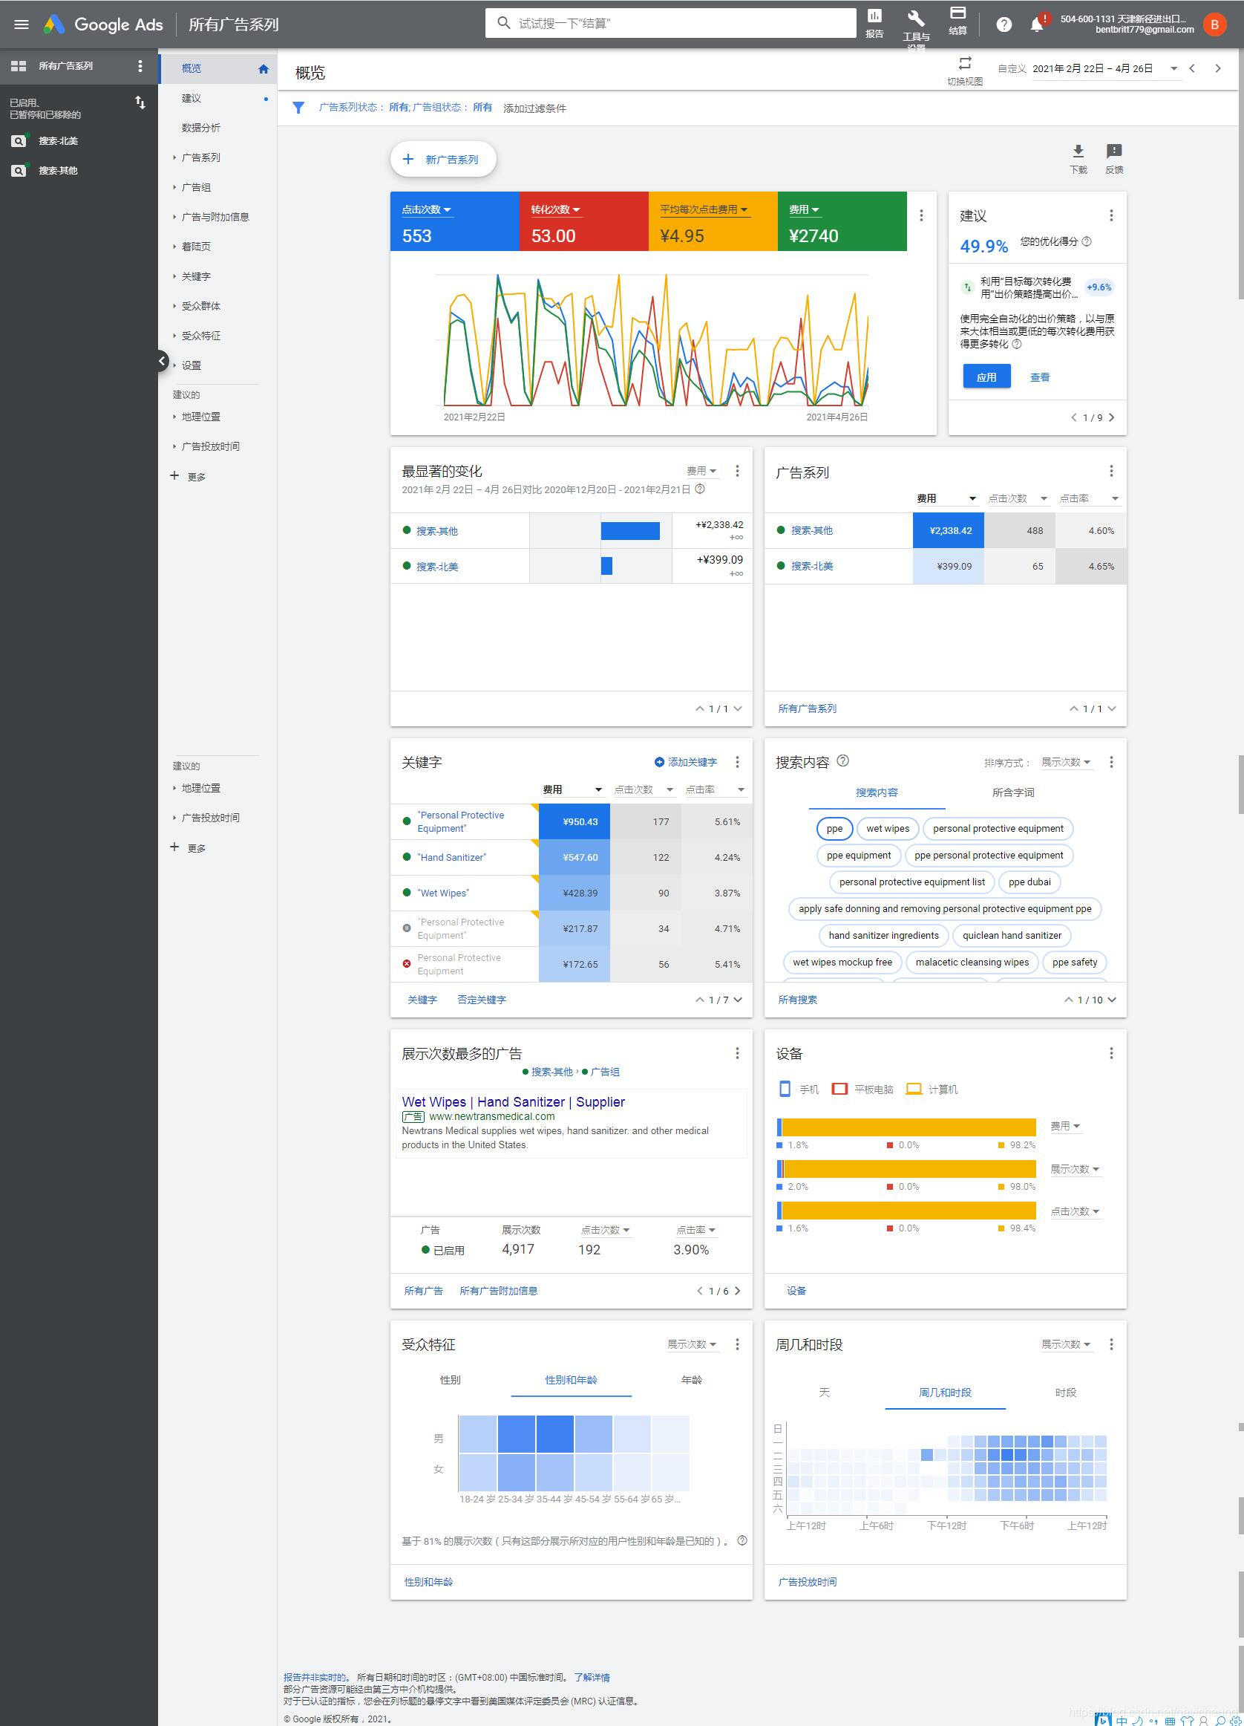Click 添加过滤条件 filter text
The width and height of the screenshot is (1244, 1726).
(x=534, y=108)
